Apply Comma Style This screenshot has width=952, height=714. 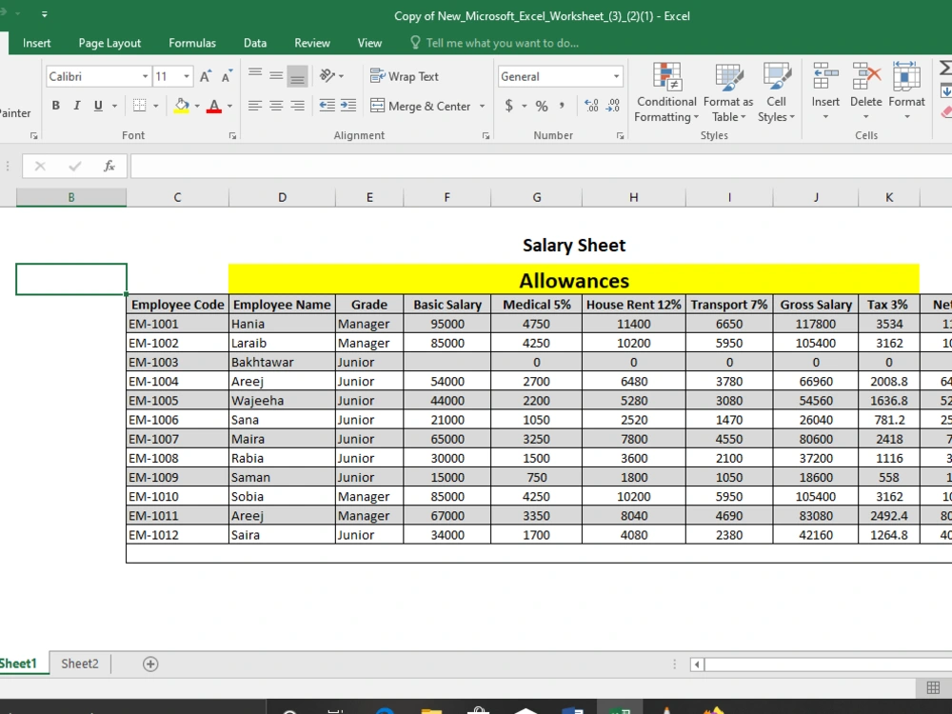[x=563, y=106]
